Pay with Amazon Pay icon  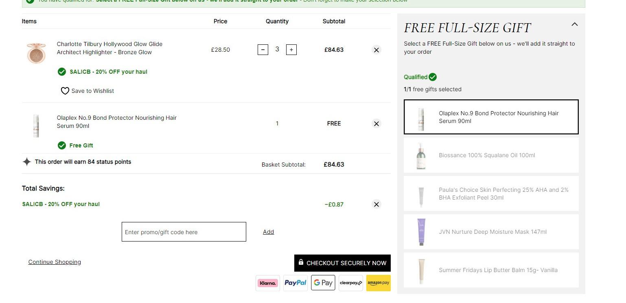click(379, 283)
